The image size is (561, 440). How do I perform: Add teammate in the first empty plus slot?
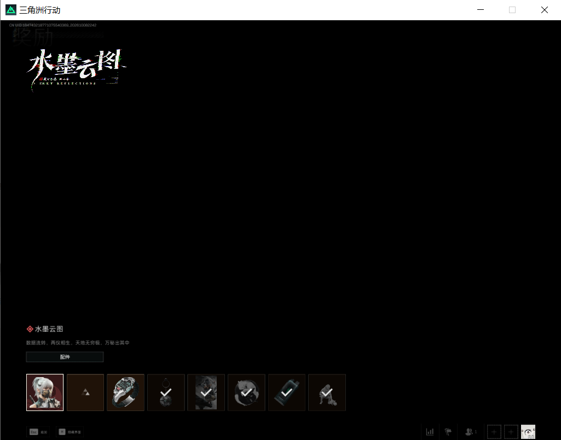494,432
